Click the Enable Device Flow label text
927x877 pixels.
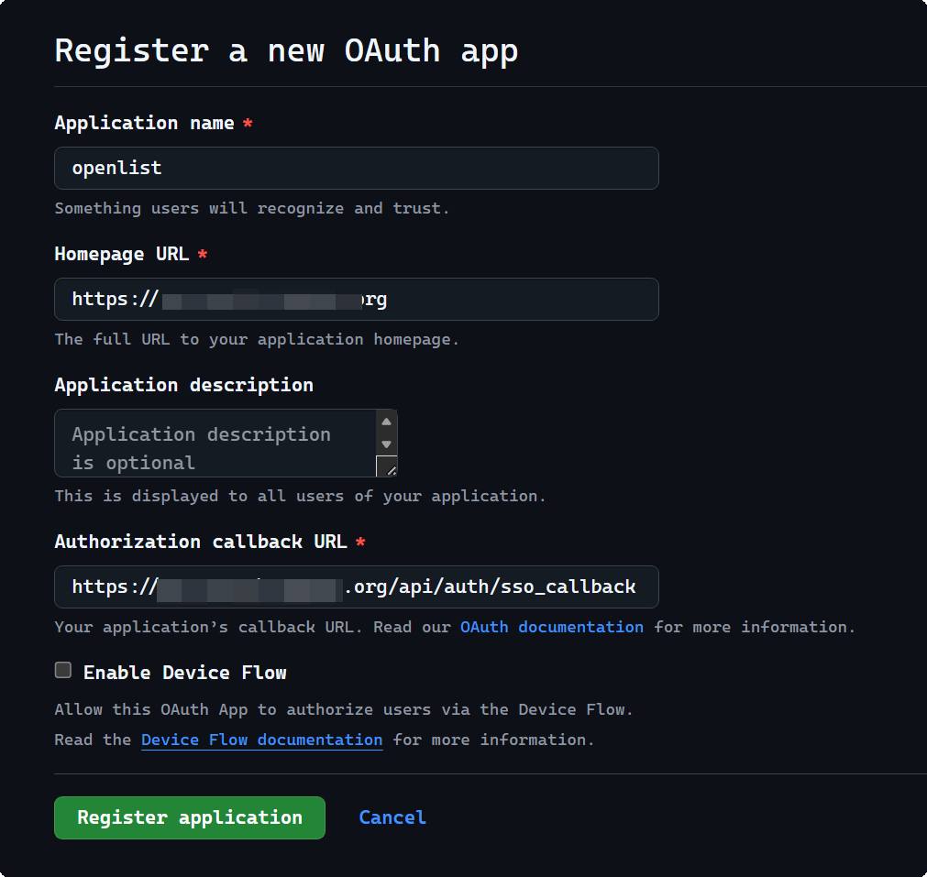click(x=182, y=672)
